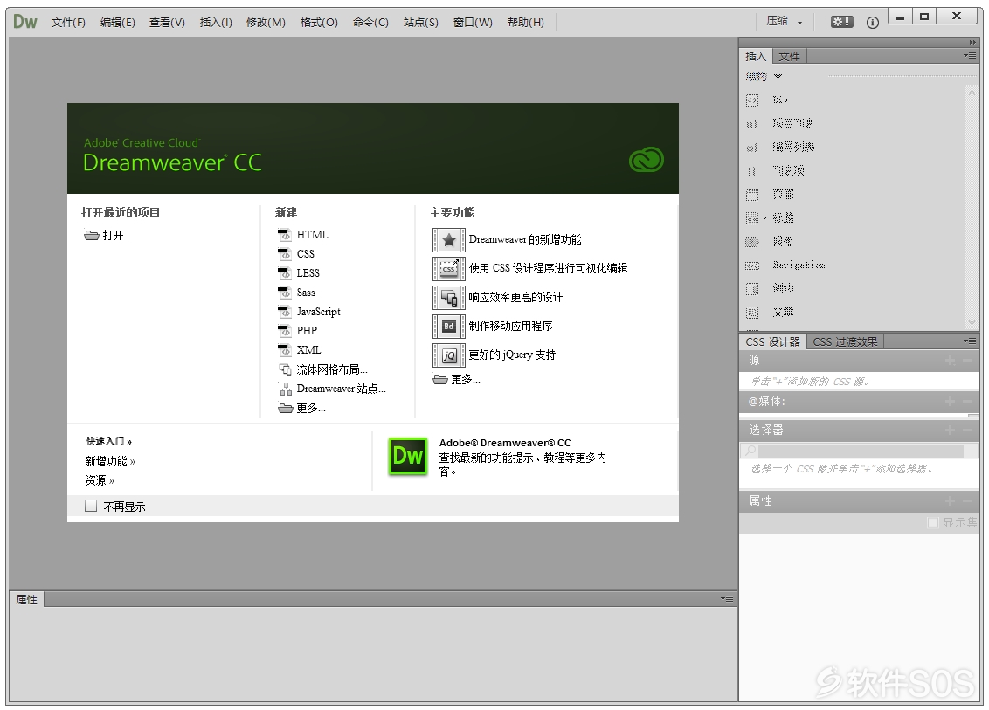Image resolution: width=989 pixels, height=710 pixels.
Task: Open Dreamweaver 的新增功能 star item
Action: pyautogui.click(x=507, y=239)
